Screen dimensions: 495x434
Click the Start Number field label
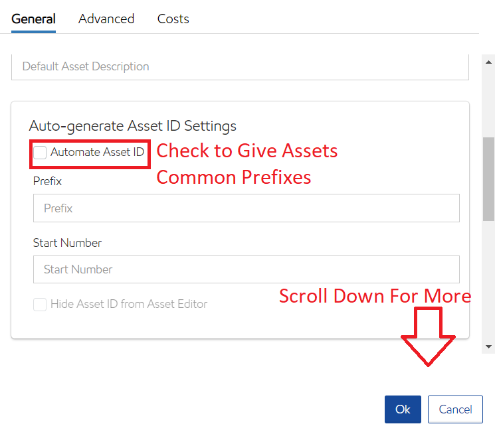pyautogui.click(x=67, y=243)
